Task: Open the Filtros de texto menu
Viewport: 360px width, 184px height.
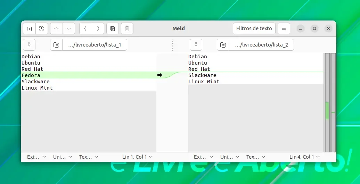Action: click(x=254, y=29)
